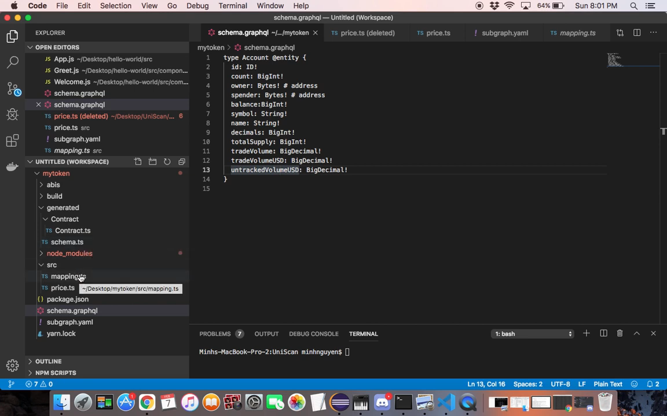
Task: Open notifications bell in status bar
Action: [x=653, y=384]
